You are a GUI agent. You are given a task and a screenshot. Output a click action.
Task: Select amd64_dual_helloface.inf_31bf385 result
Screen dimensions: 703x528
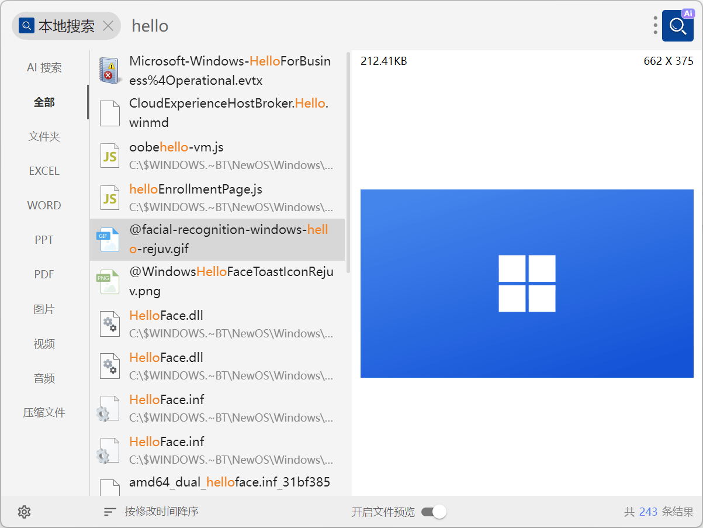click(217, 484)
